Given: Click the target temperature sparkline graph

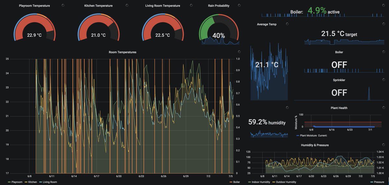Looking at the screenshot, I should [344, 42].
